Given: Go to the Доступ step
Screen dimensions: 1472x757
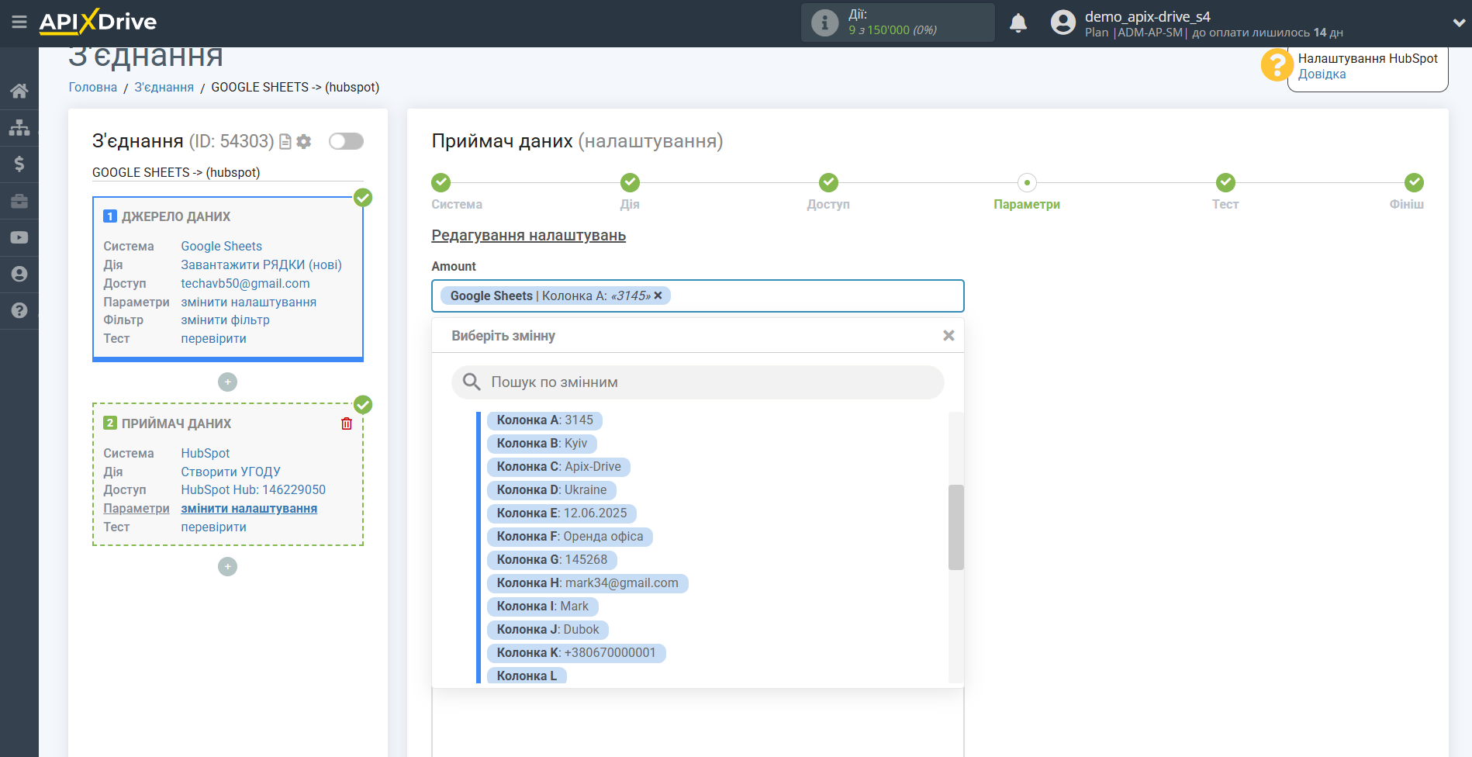Looking at the screenshot, I should 828,183.
